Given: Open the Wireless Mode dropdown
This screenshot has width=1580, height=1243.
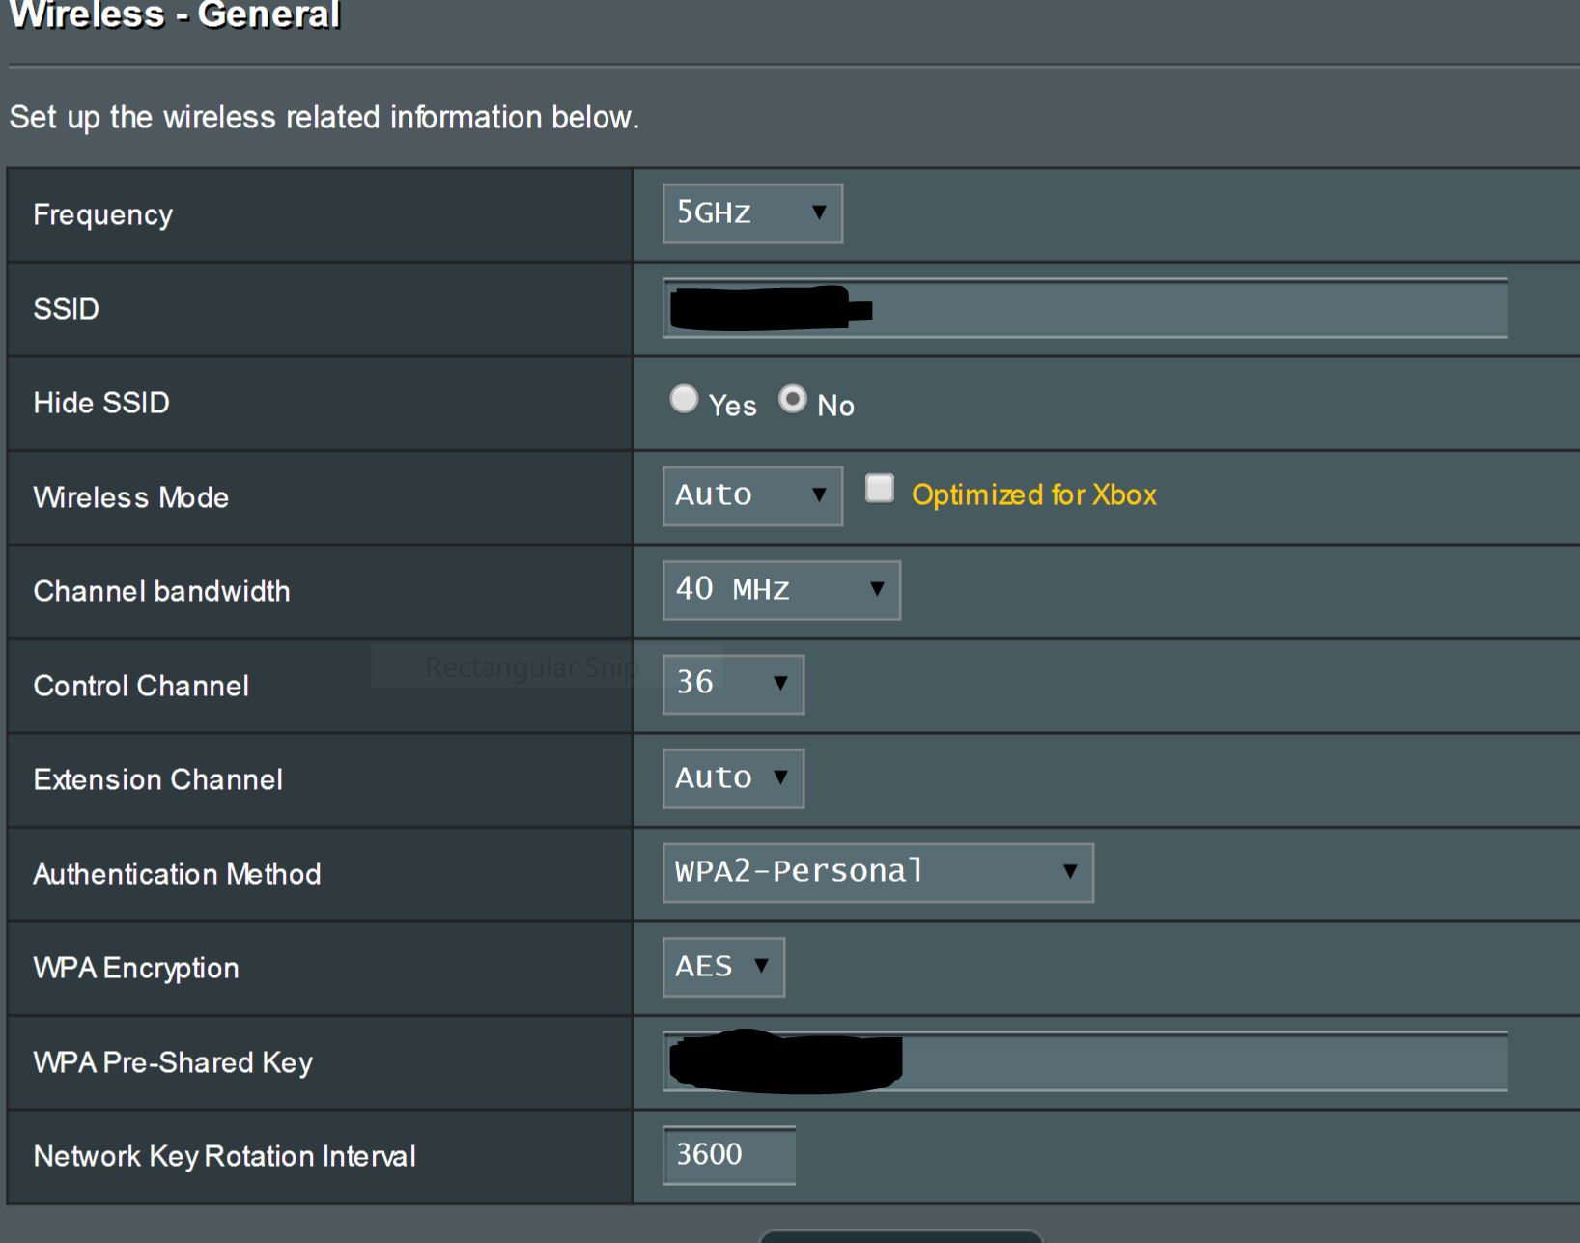Looking at the screenshot, I should click(751, 496).
